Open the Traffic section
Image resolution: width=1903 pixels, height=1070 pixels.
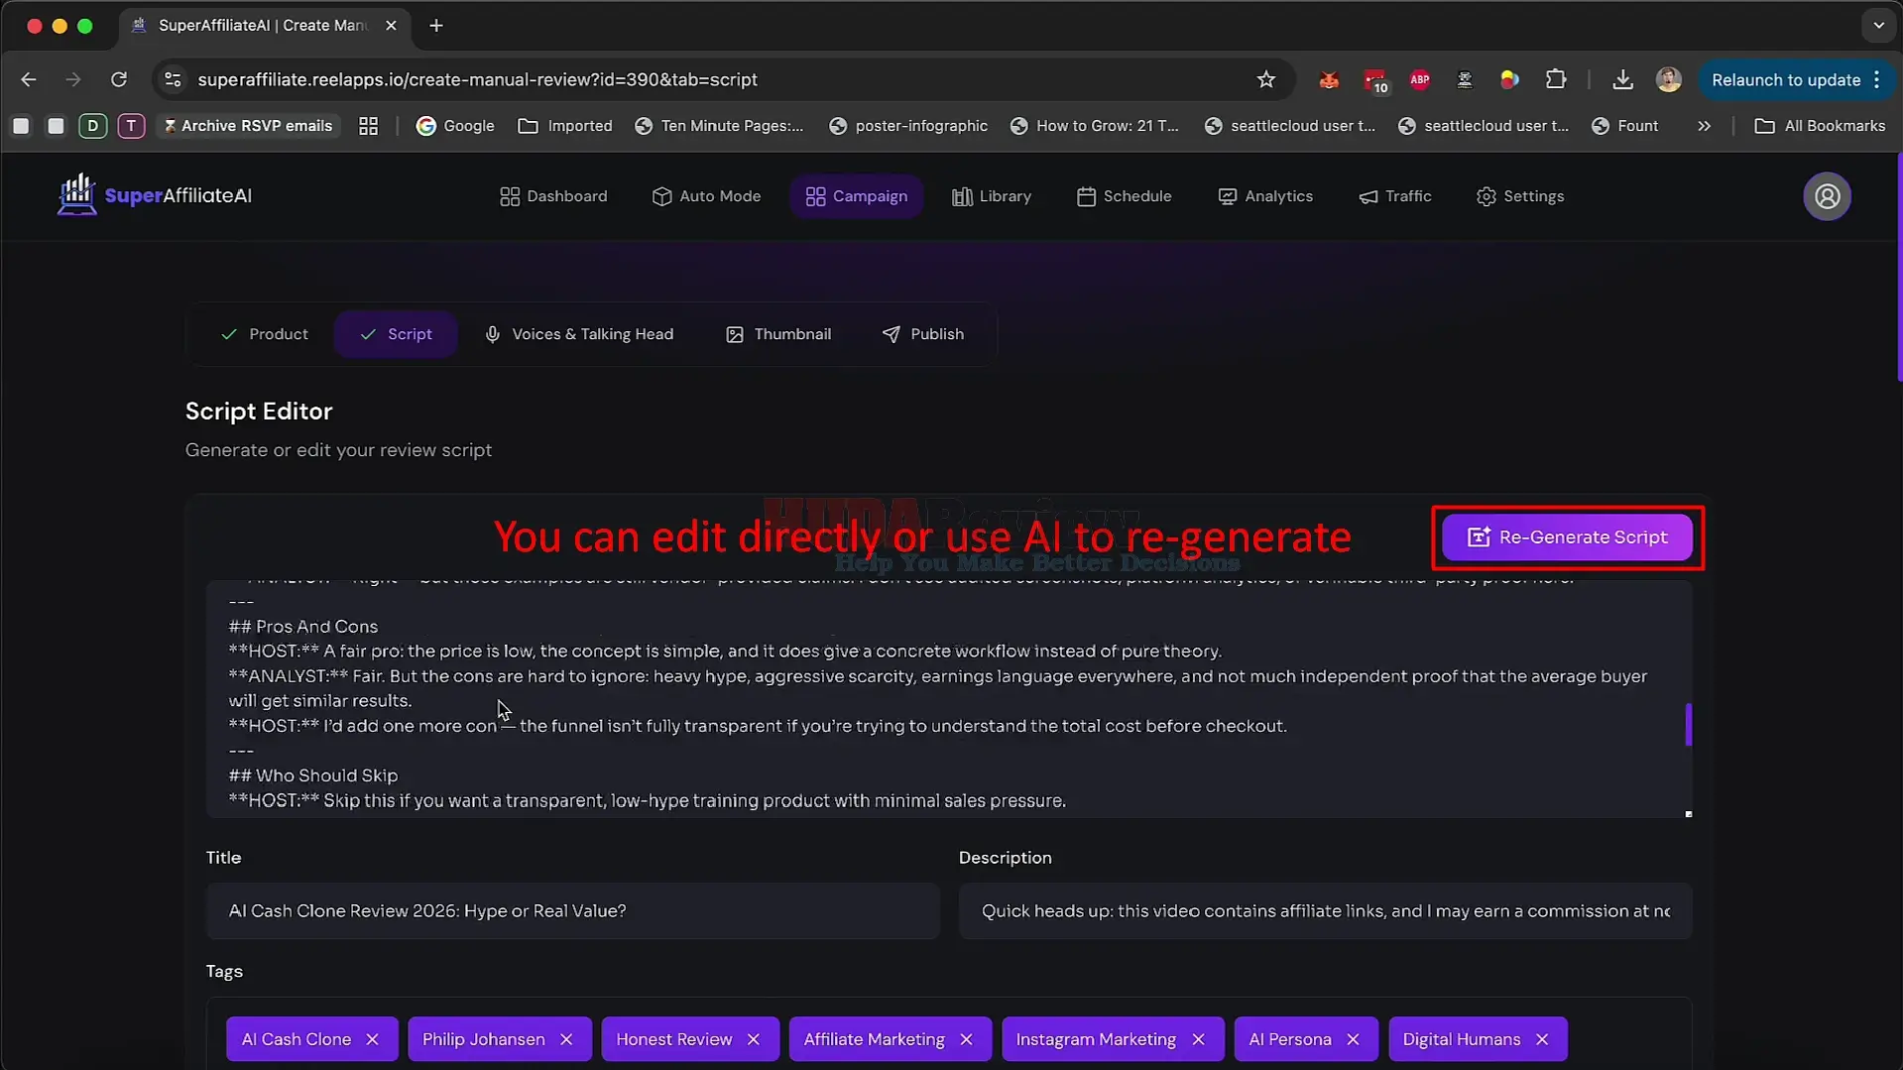coord(1394,196)
